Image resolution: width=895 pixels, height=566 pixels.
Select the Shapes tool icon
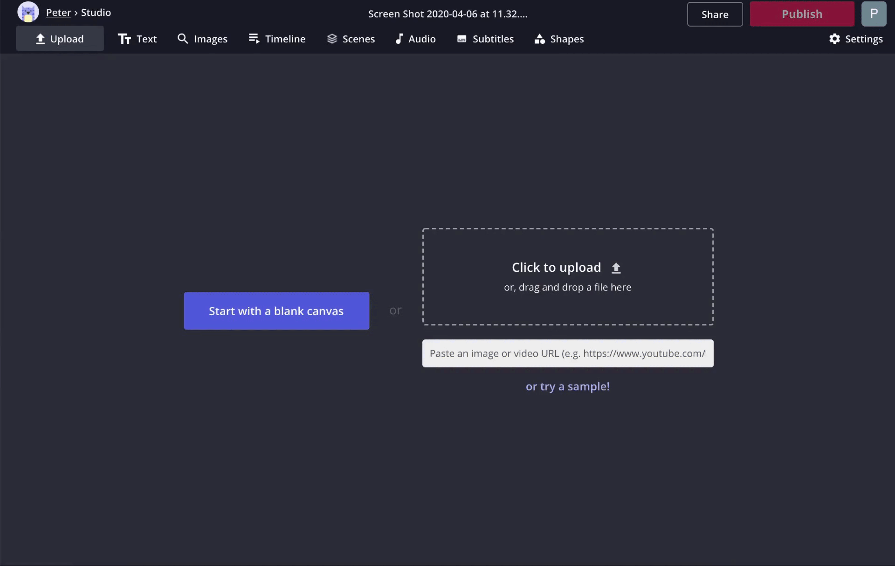[x=540, y=39]
